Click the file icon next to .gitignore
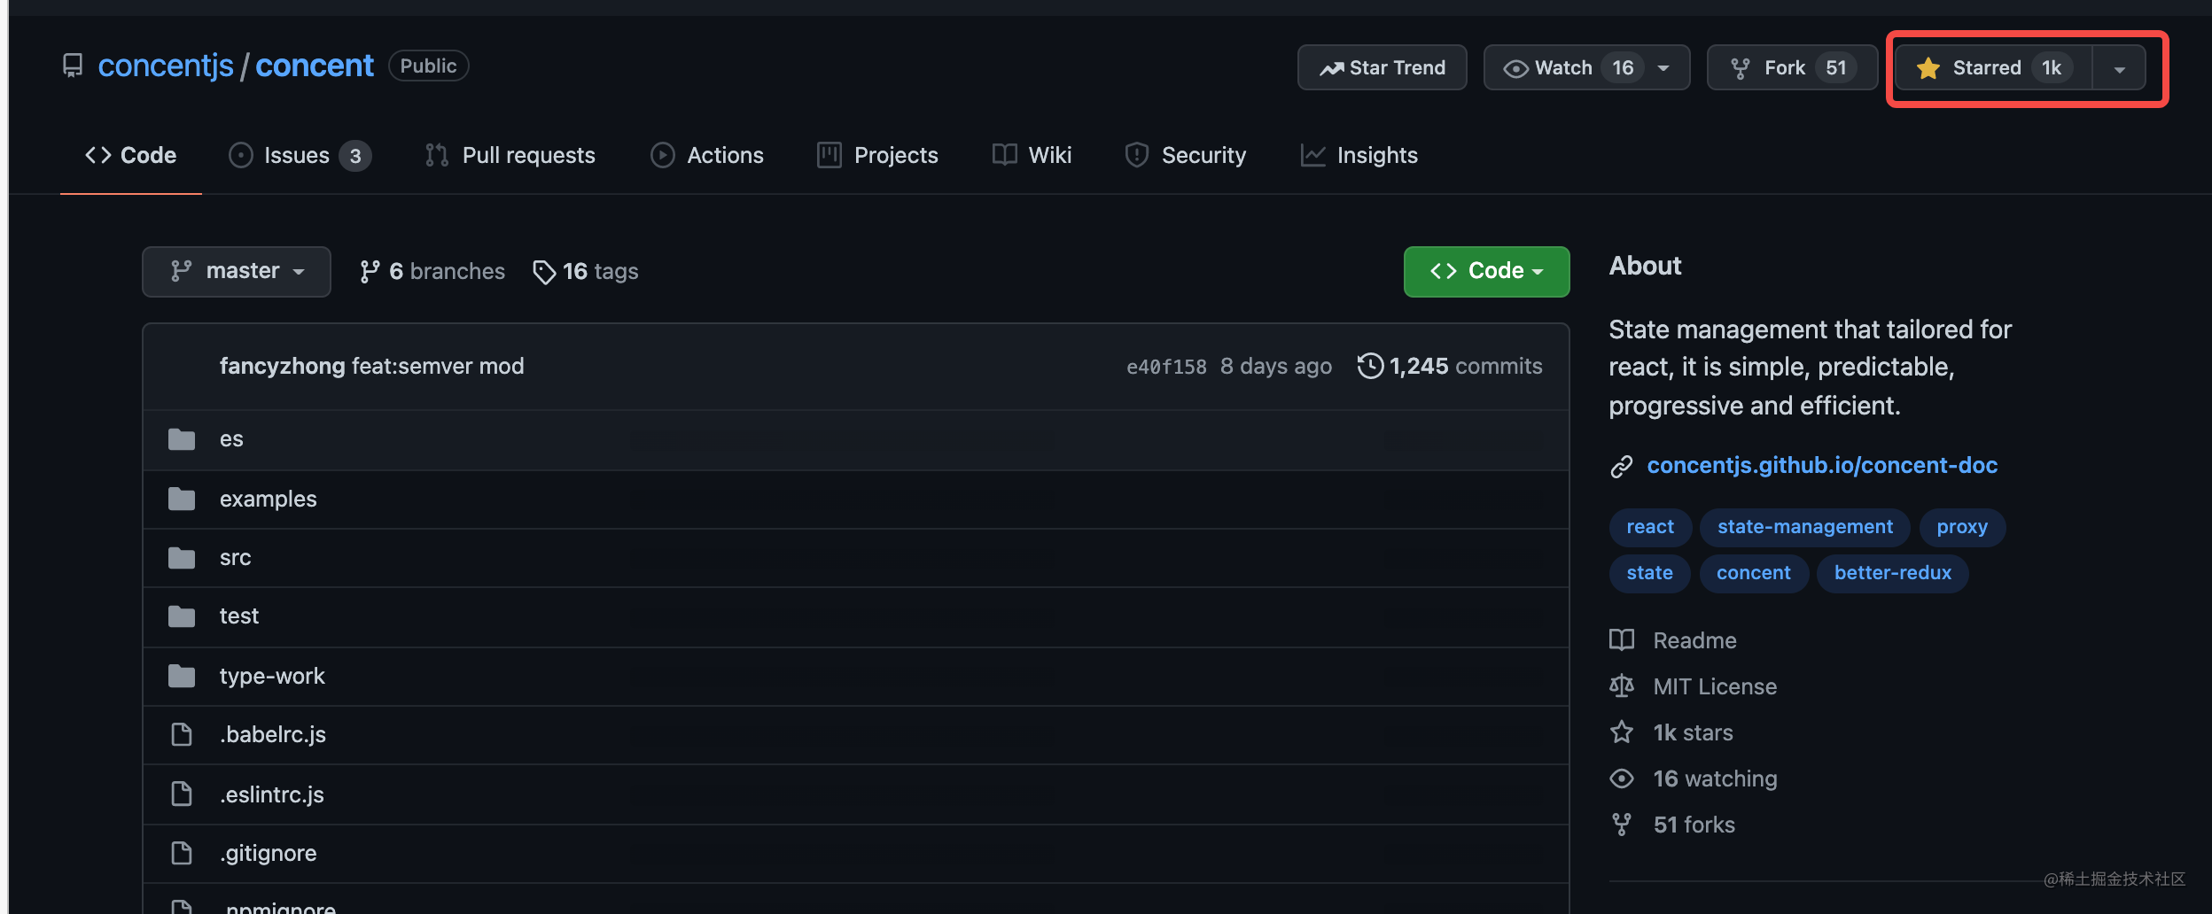Screen dimensions: 2212x914 (x=182, y=853)
